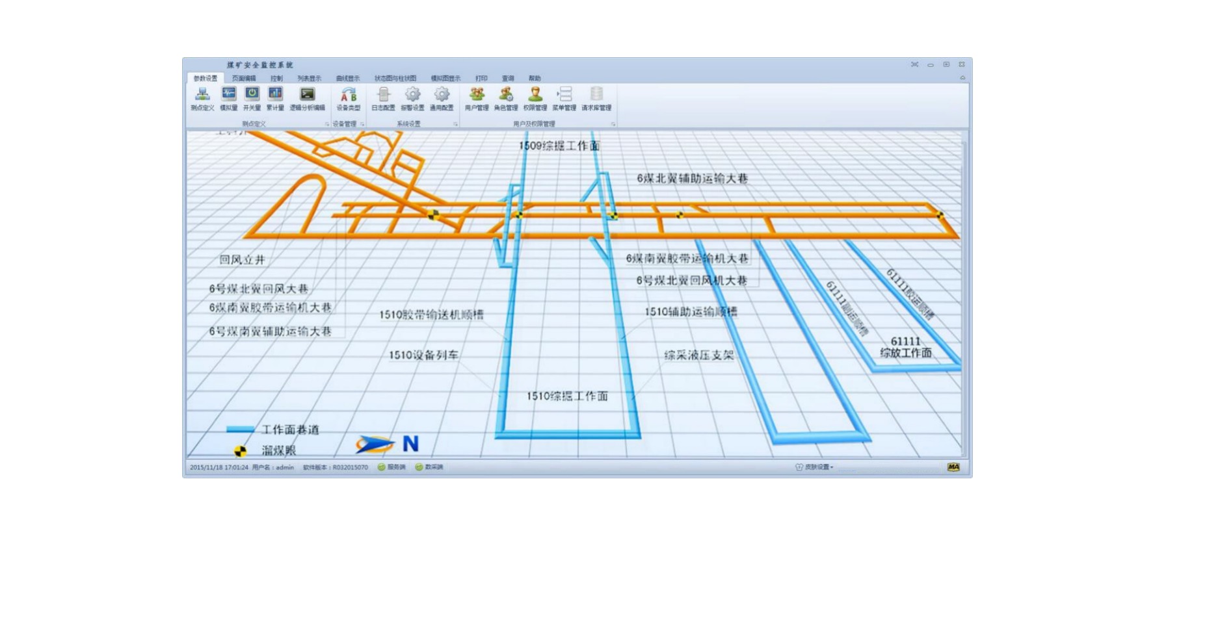Open 菜单管理 menu management icon
The width and height of the screenshot is (1220, 620).
[x=564, y=99]
